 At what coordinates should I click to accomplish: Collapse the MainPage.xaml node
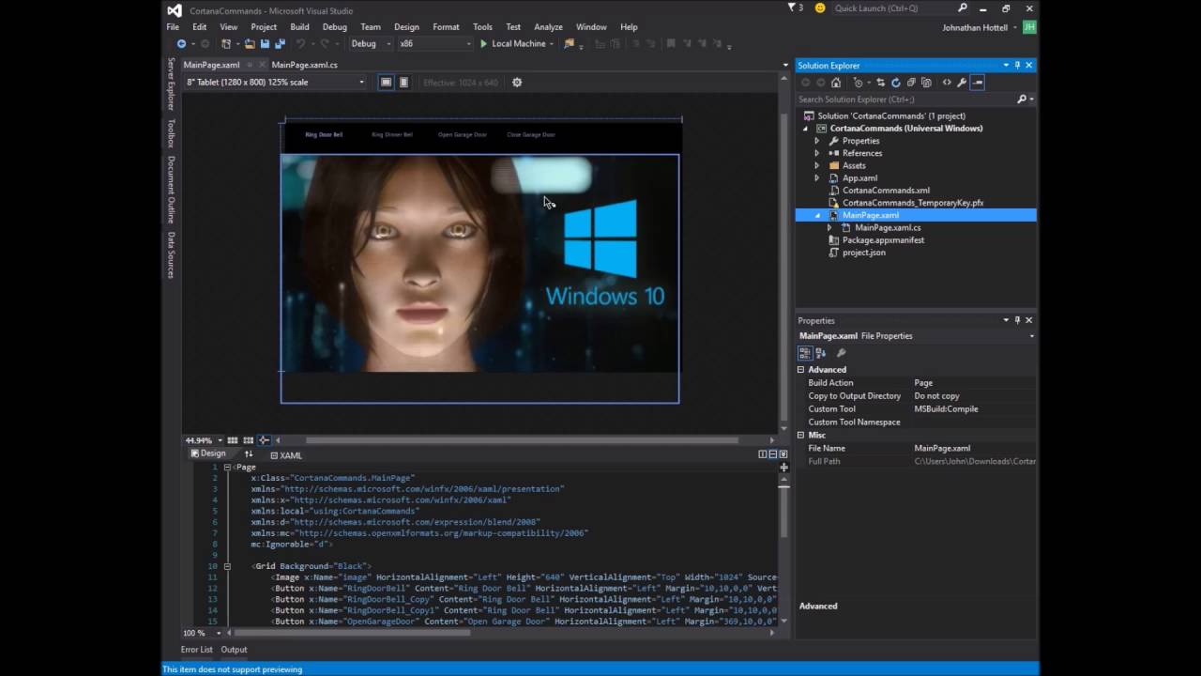click(x=816, y=215)
